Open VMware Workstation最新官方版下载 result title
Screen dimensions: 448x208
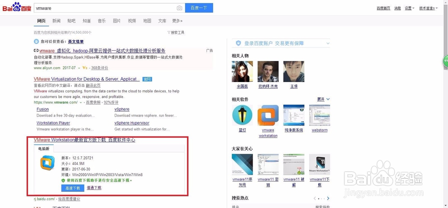[85, 140]
